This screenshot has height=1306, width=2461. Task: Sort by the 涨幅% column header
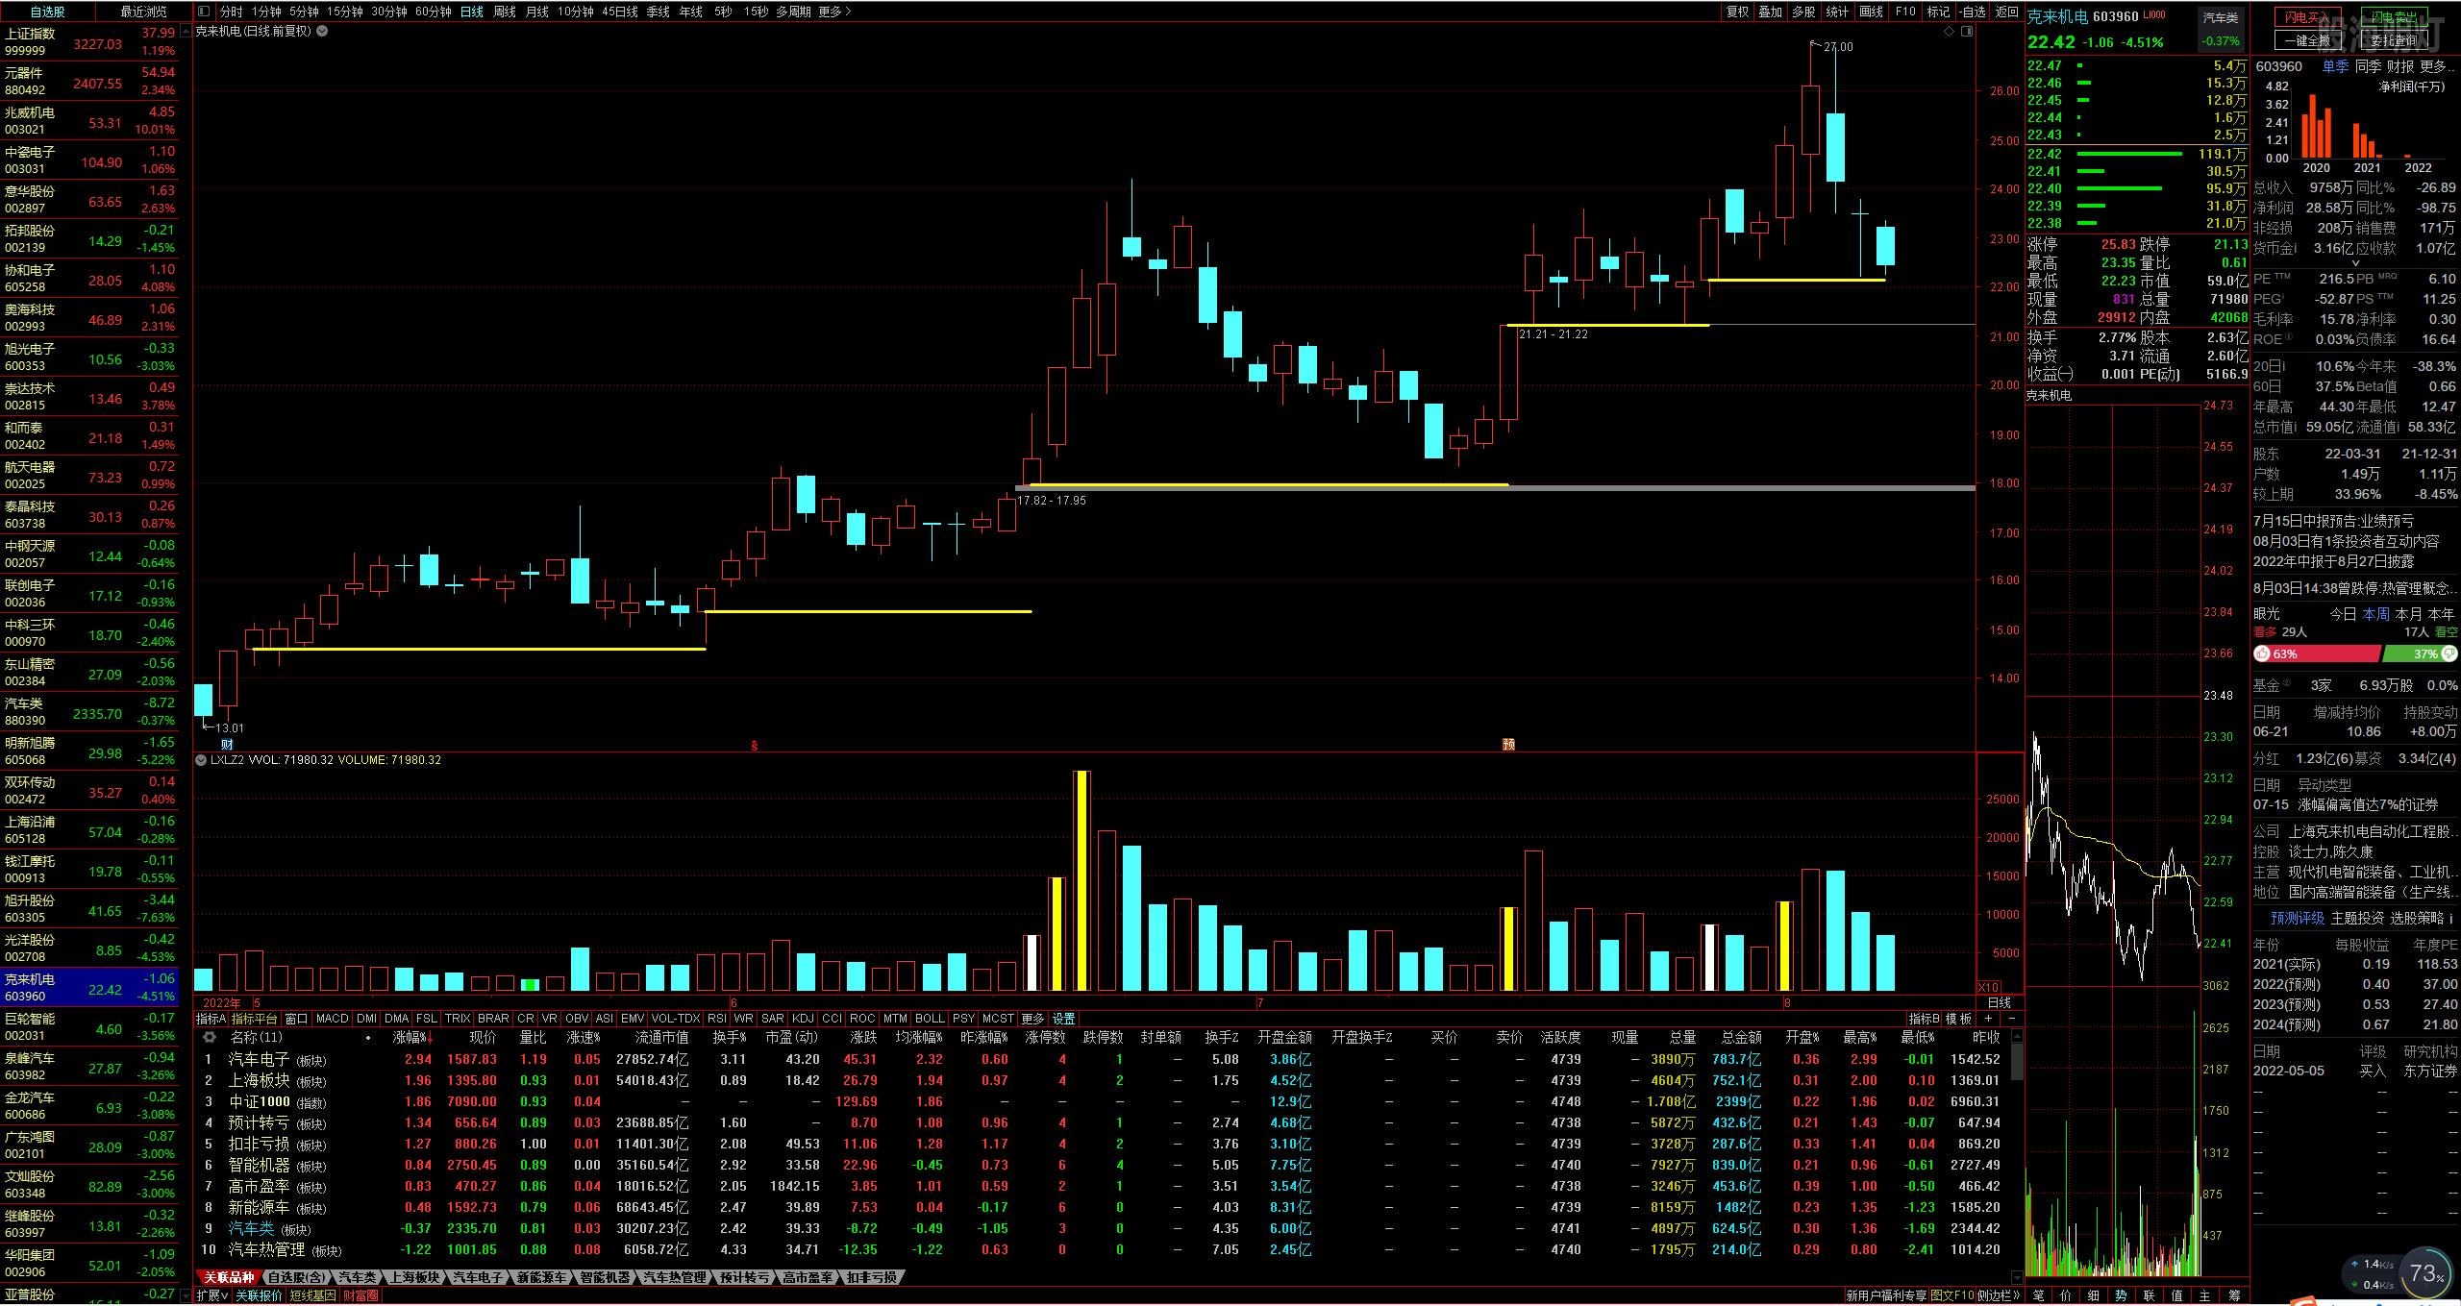(413, 1038)
